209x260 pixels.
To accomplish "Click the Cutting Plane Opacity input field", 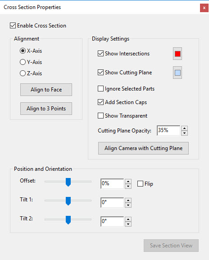I will point(168,131).
